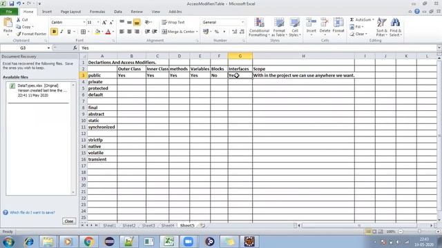Open the General number format dropdown

[242, 22]
